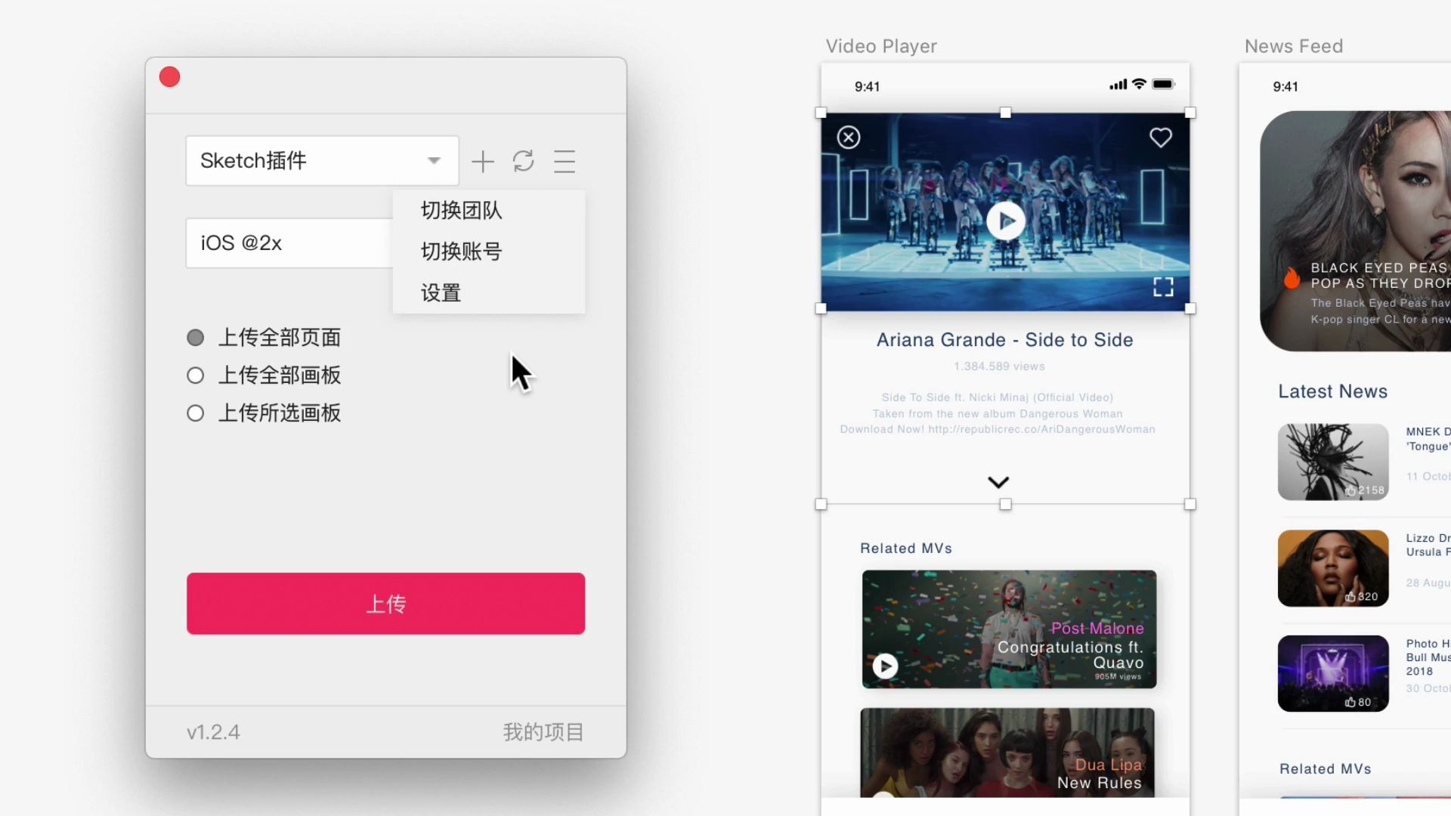Click the close X button on video
1451x816 pixels.
tap(849, 137)
